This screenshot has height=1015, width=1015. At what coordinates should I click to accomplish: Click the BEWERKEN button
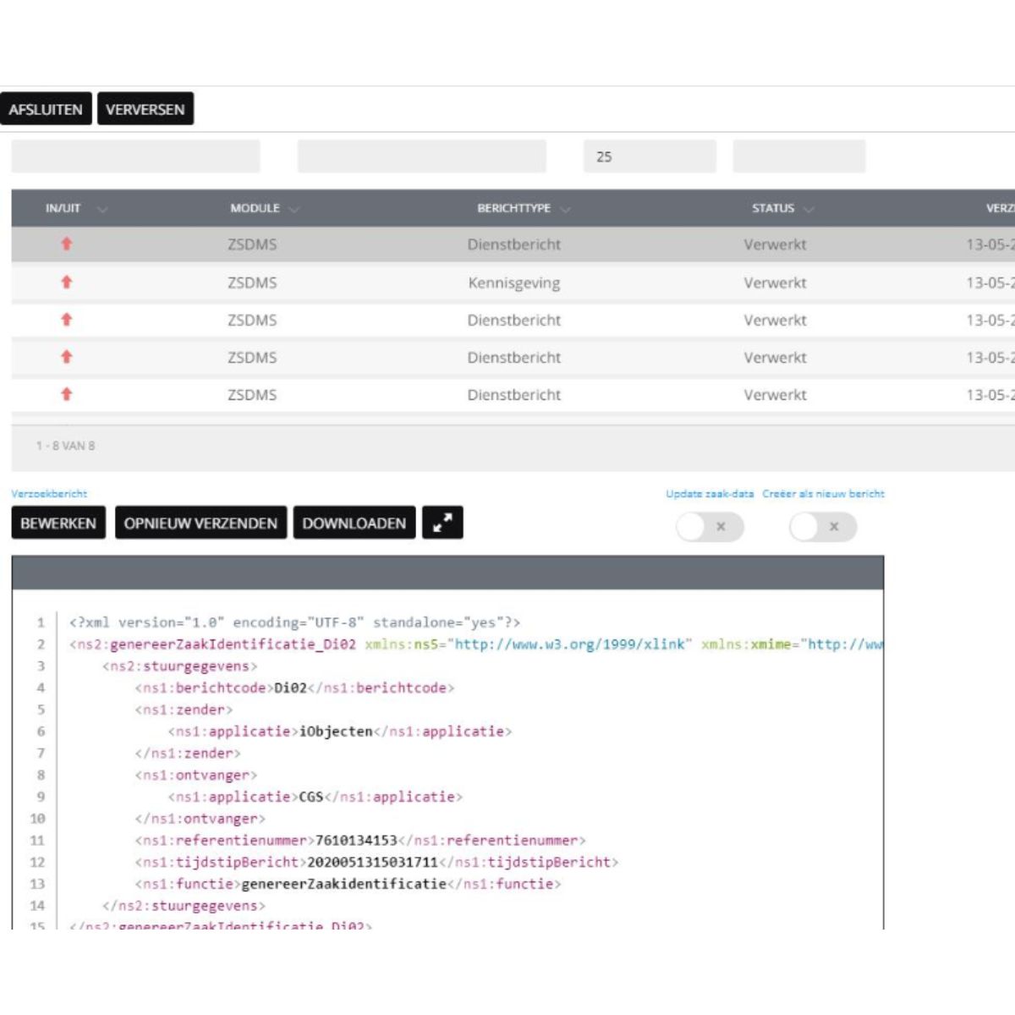click(58, 524)
